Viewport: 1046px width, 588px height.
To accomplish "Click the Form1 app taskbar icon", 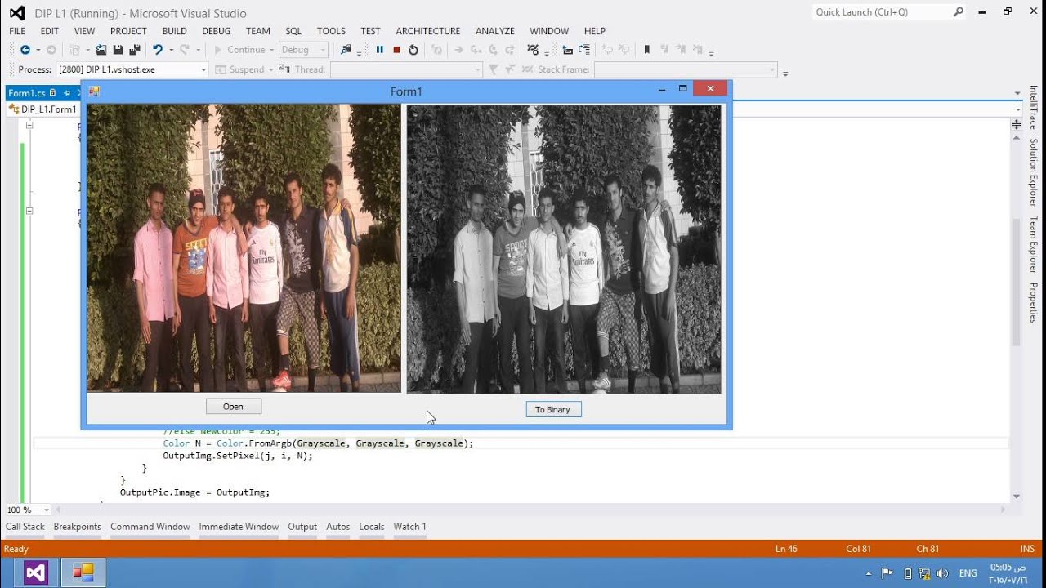I will click(84, 572).
